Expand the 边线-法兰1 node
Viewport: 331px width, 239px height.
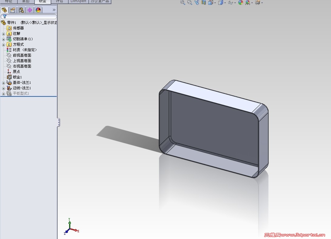point(3,88)
